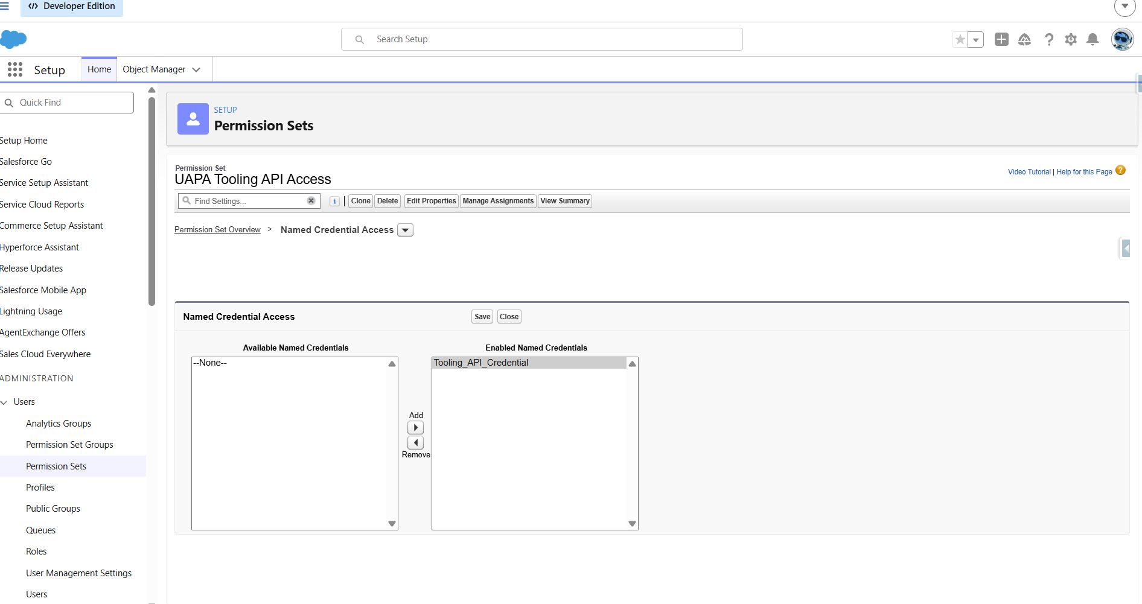Click the info icon beside Find Settings
This screenshot has width=1142, height=604.
pos(334,202)
